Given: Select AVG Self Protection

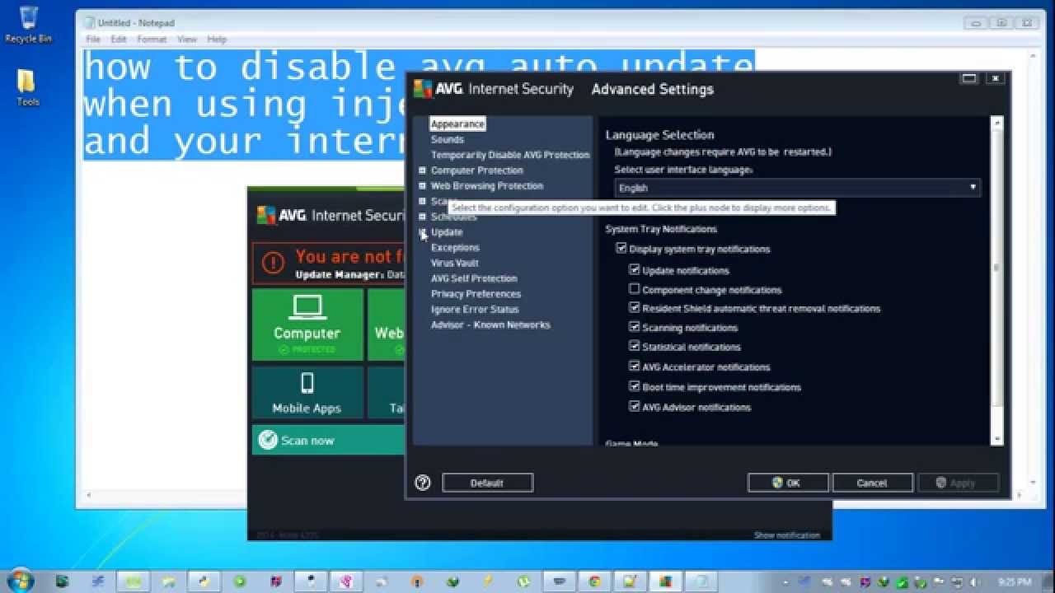Looking at the screenshot, I should 474,278.
